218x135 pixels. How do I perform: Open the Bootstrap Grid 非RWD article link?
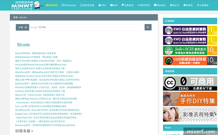45,125
